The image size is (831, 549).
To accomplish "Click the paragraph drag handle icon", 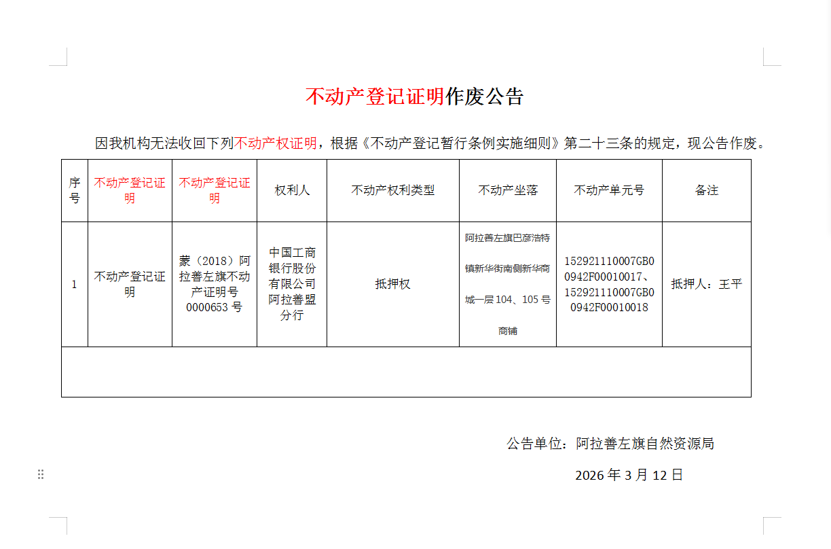I will coord(41,474).
